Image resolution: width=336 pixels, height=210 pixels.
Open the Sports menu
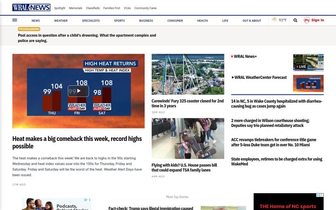tap(119, 21)
